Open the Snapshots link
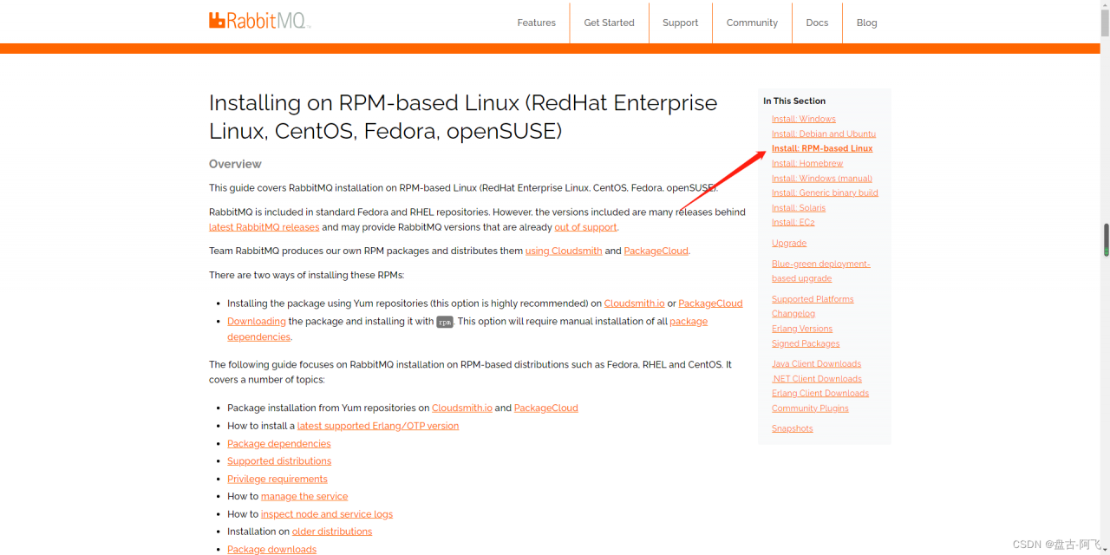The width and height of the screenshot is (1110, 555). (793, 428)
